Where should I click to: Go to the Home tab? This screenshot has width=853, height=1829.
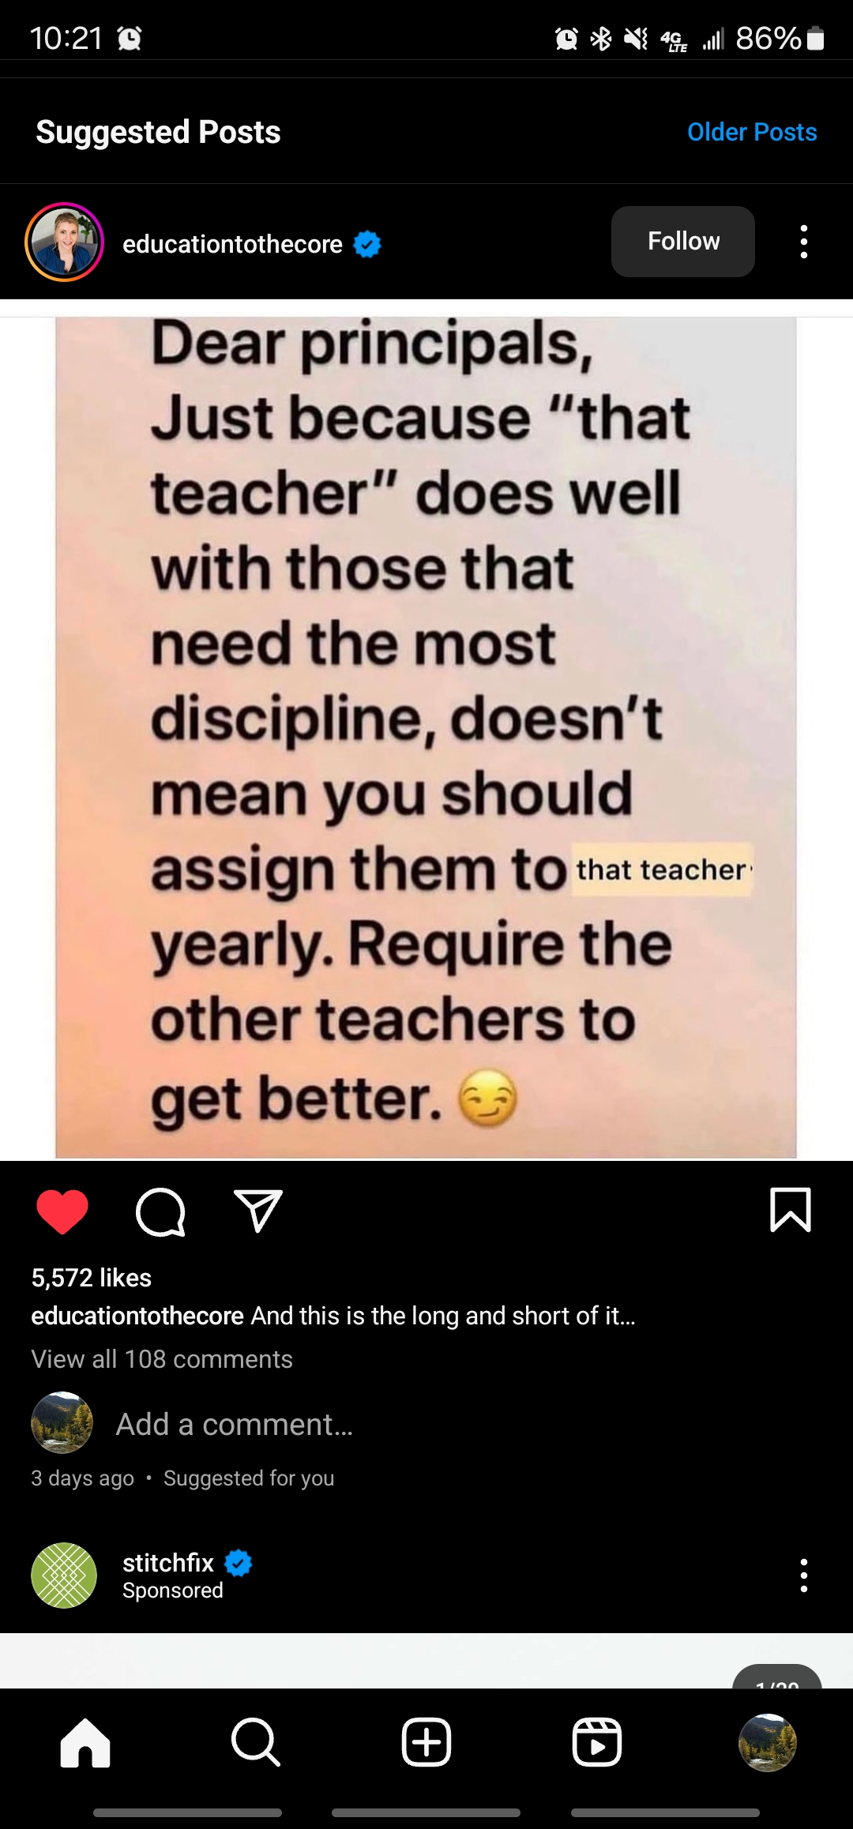coord(85,1742)
